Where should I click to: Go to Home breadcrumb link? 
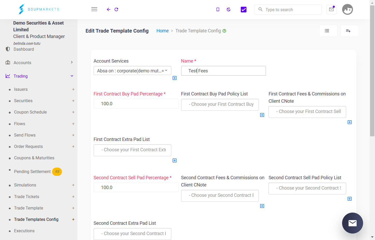(162, 31)
